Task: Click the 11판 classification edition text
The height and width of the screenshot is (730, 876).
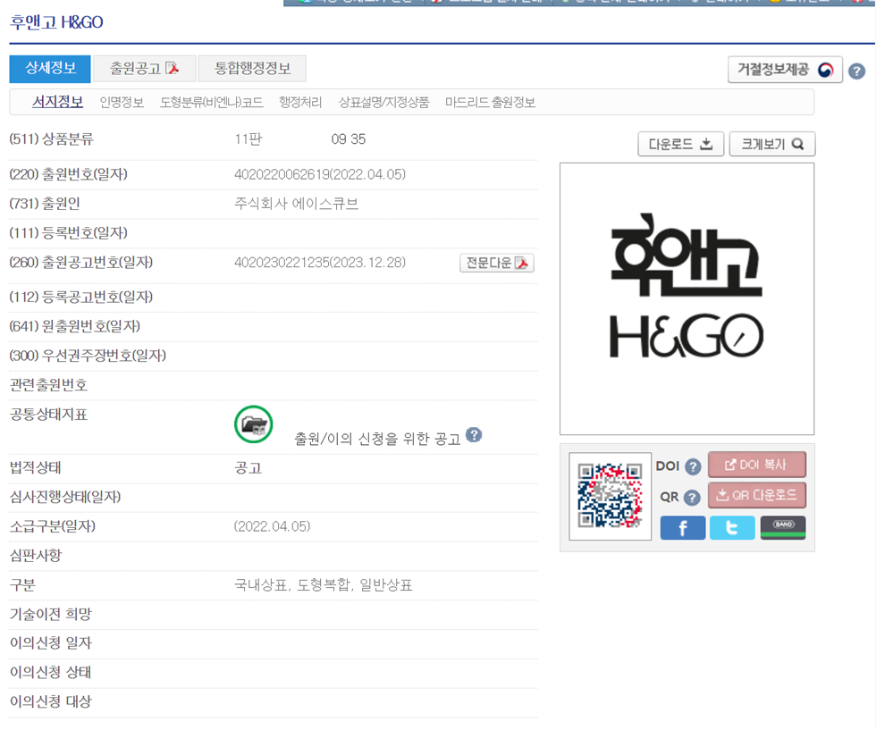Action: point(248,139)
